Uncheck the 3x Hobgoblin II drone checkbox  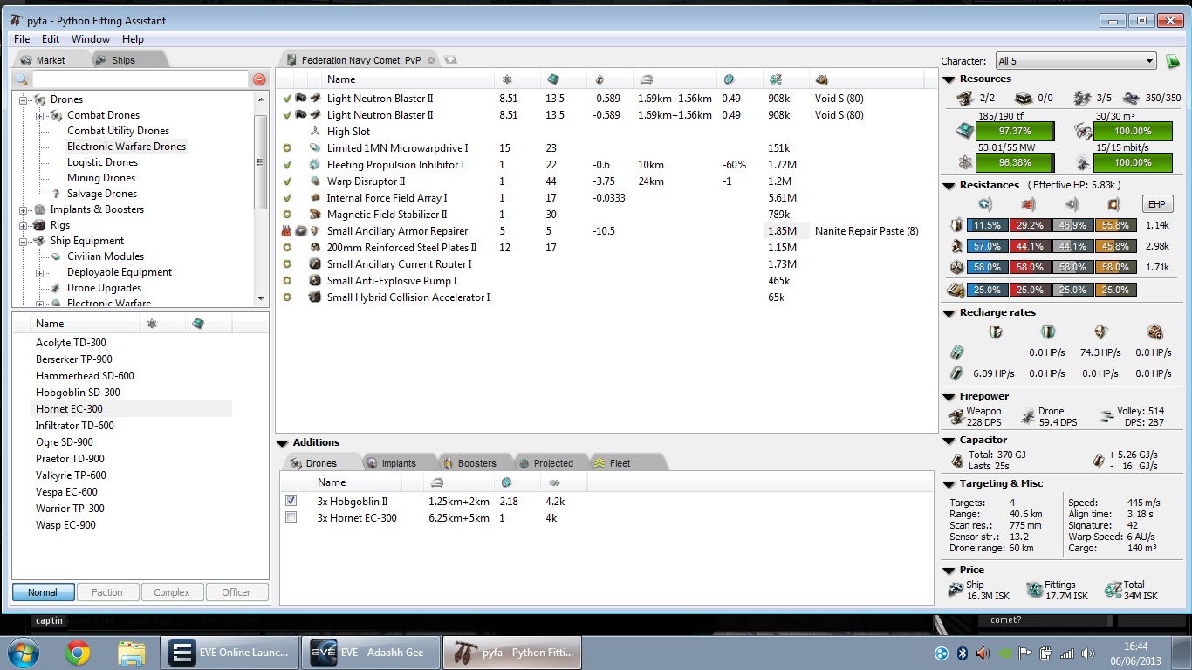[x=291, y=501]
